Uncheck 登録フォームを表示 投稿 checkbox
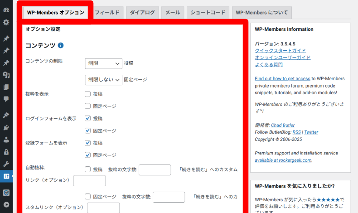The height and width of the screenshot is (213, 358). pos(87,143)
